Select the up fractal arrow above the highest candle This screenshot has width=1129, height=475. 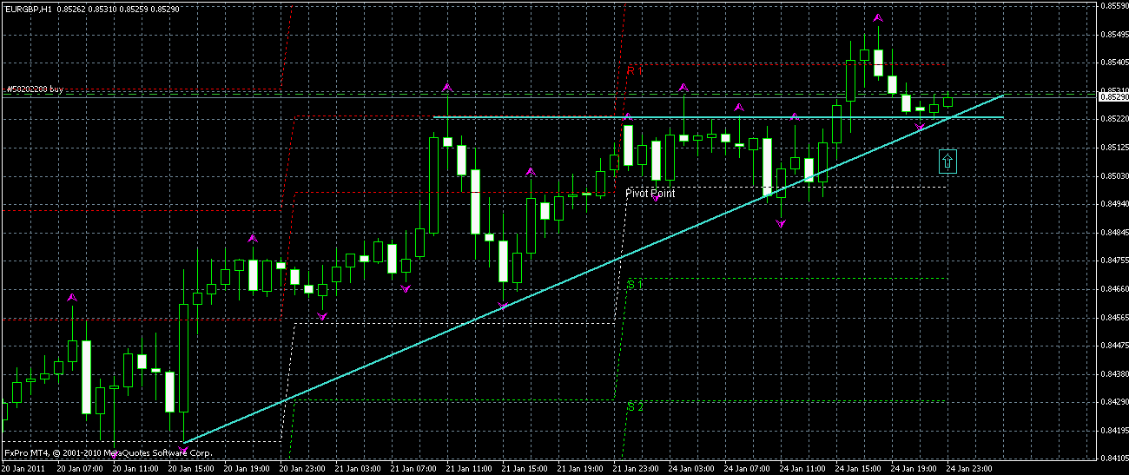(x=878, y=17)
